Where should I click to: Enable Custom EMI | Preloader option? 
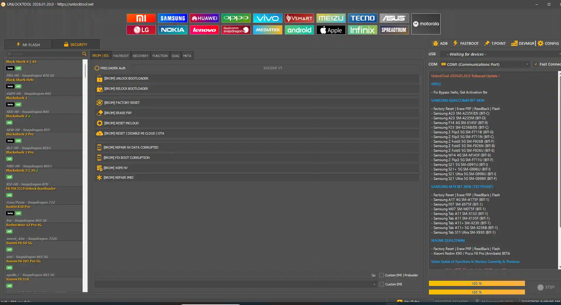point(381,275)
